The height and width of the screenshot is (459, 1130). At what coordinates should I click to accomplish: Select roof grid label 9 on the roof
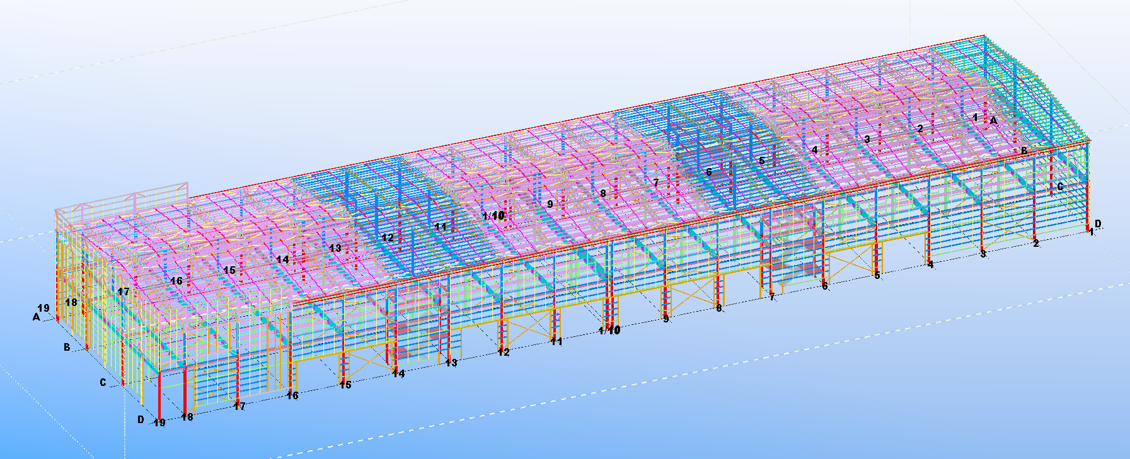click(550, 204)
